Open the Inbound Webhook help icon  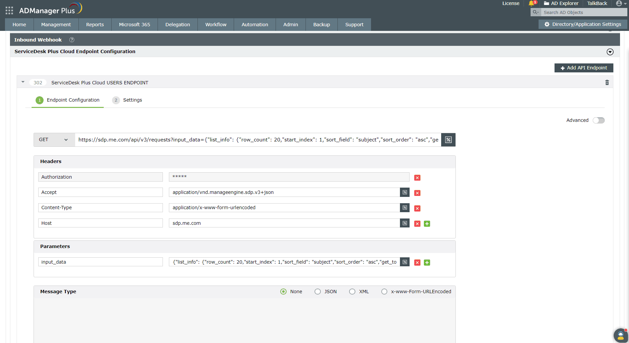pyautogui.click(x=72, y=40)
